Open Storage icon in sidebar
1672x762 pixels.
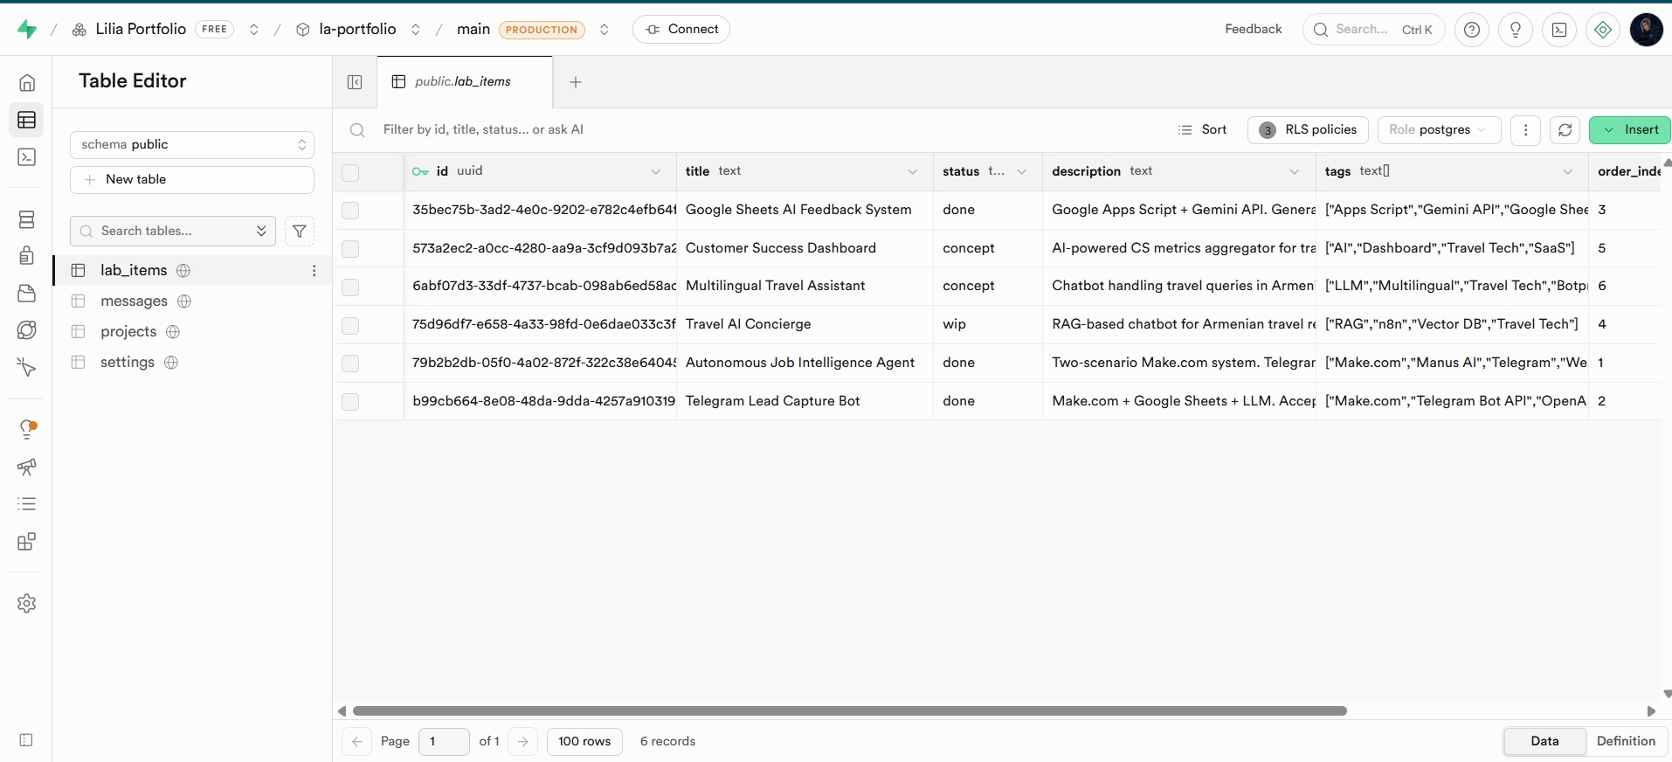[27, 293]
